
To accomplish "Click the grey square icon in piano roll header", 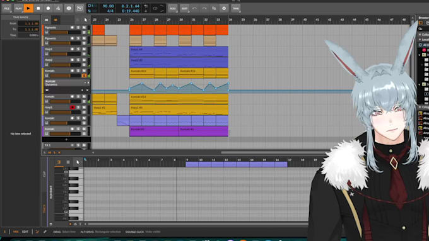I will click(68, 162).
